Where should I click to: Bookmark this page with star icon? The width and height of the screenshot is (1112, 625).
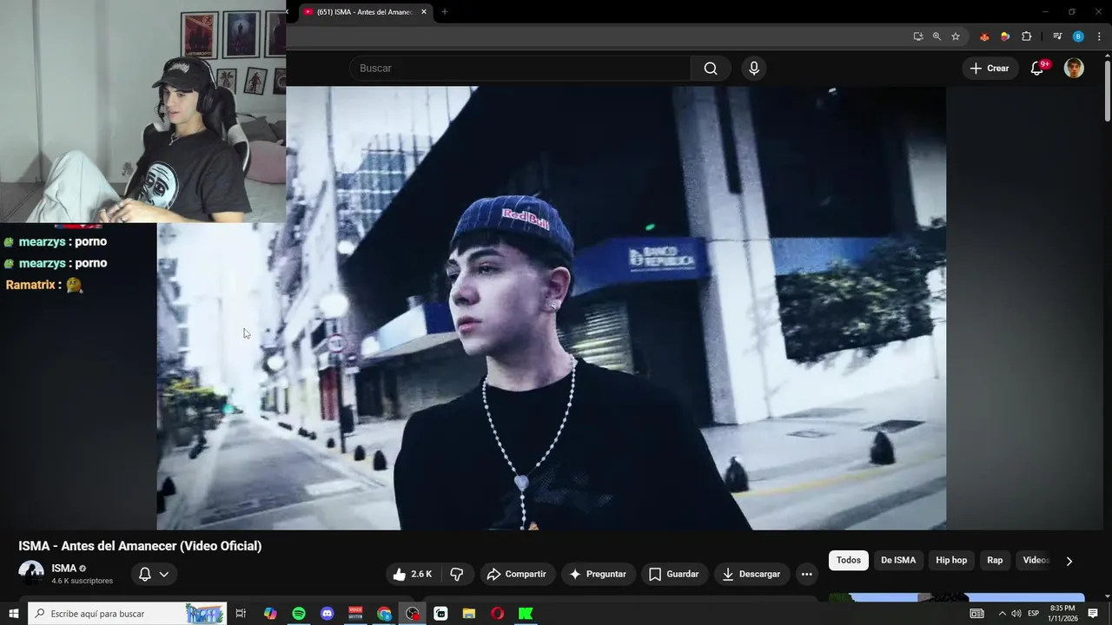pyautogui.click(x=956, y=36)
